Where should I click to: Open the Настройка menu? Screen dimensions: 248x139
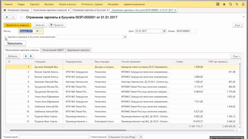coord(113,4)
